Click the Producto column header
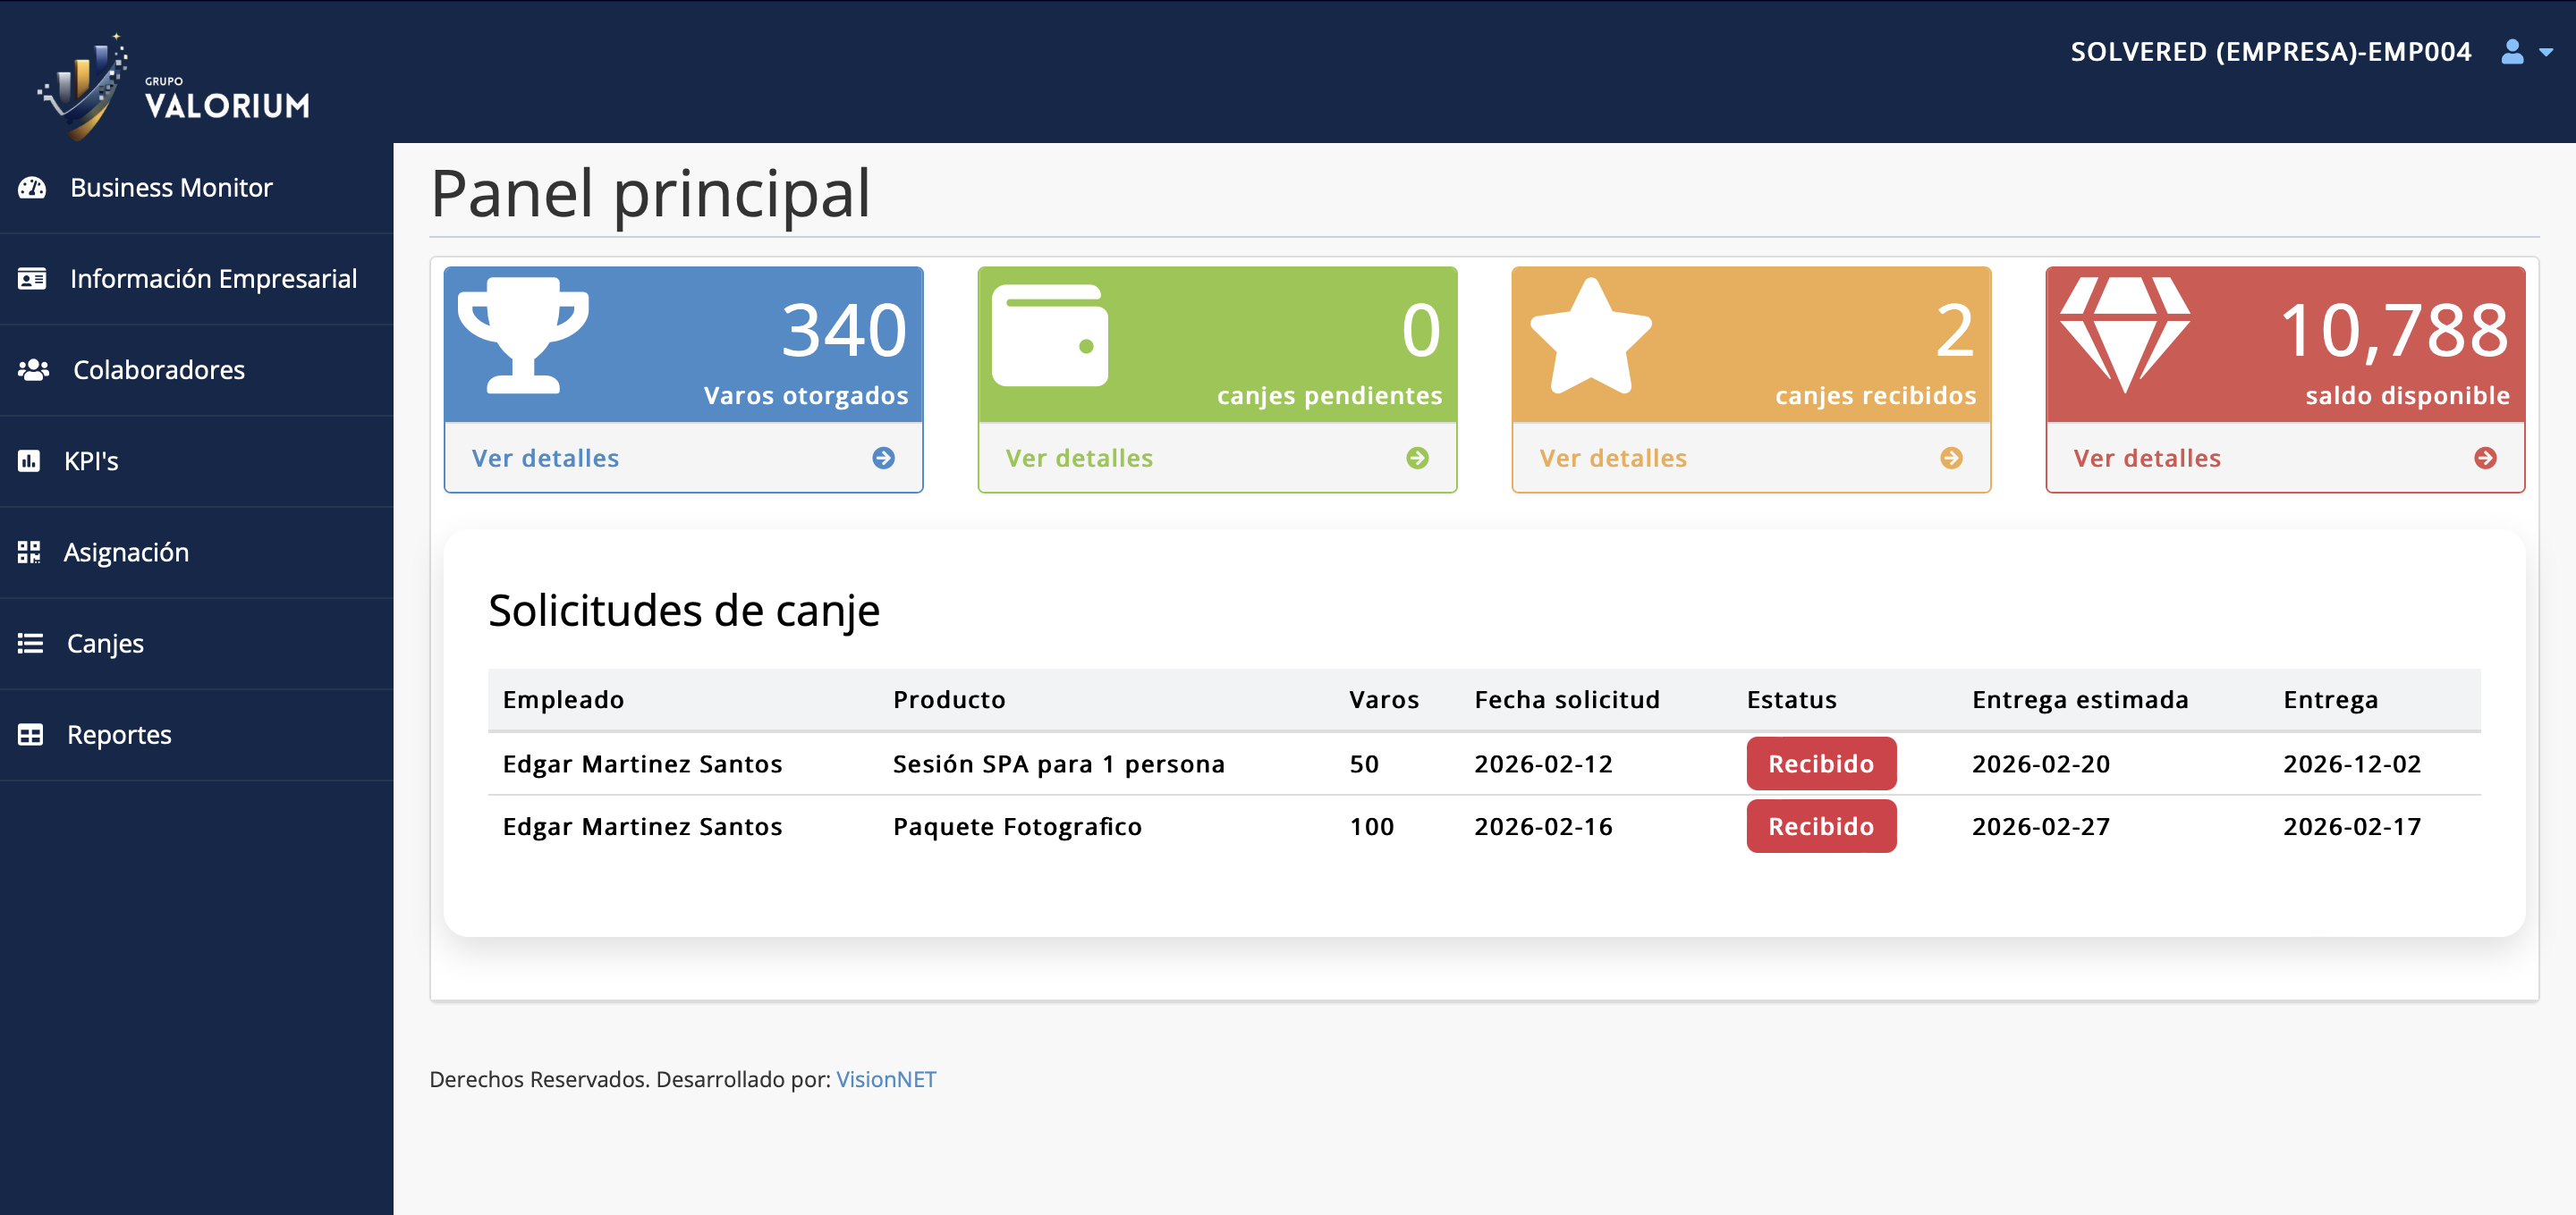 pyautogui.click(x=949, y=699)
